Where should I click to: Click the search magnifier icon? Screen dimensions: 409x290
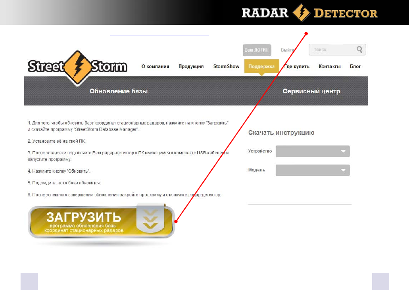[x=359, y=49]
